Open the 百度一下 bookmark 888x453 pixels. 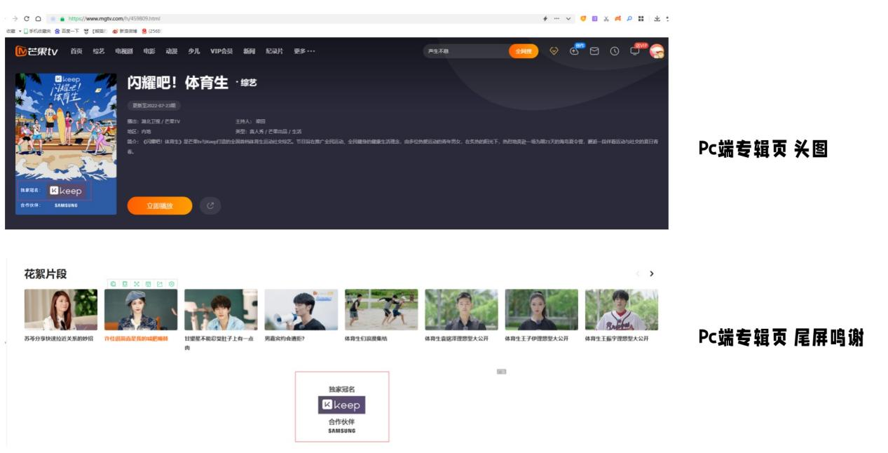coord(68,31)
